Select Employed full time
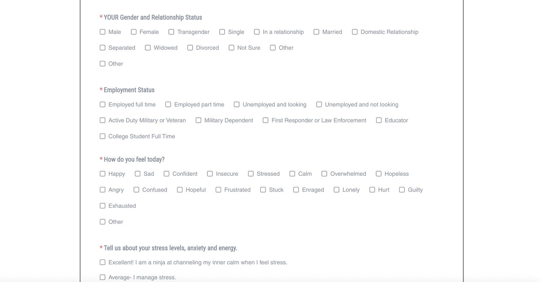The width and height of the screenshot is (541, 282). (x=102, y=104)
